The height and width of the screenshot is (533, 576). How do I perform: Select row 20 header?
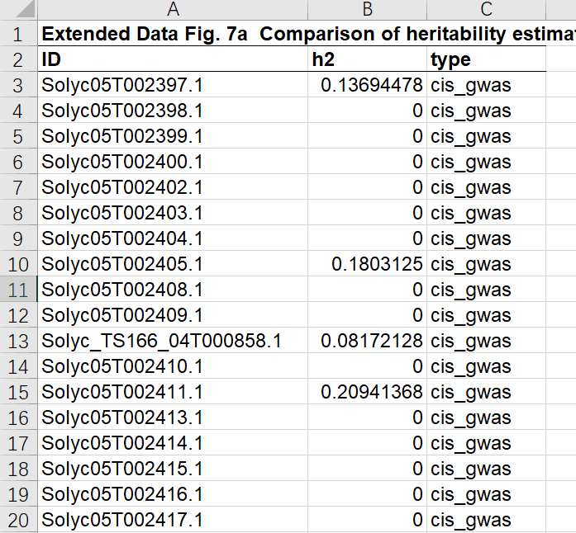[x=18, y=520]
